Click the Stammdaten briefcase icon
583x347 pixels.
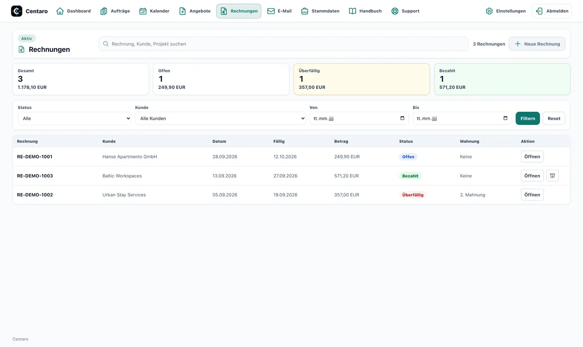(x=305, y=11)
